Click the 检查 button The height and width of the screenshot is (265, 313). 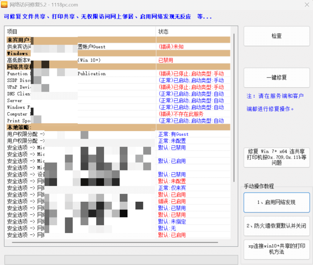(276, 36)
